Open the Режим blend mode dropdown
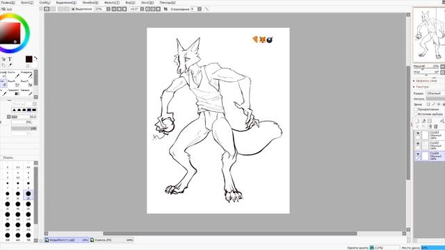The image size is (445, 250). coord(435,93)
